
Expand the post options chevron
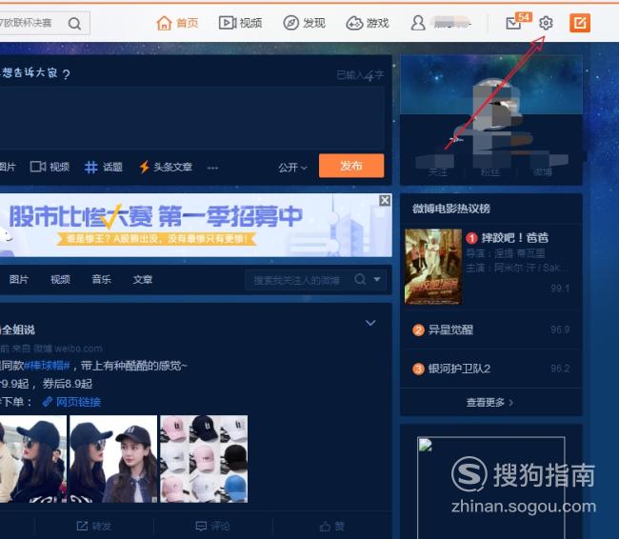(x=370, y=323)
